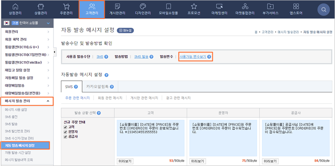Select 광고 관련 메시지 sub-tab
The image size is (335, 166).
point(178,98)
